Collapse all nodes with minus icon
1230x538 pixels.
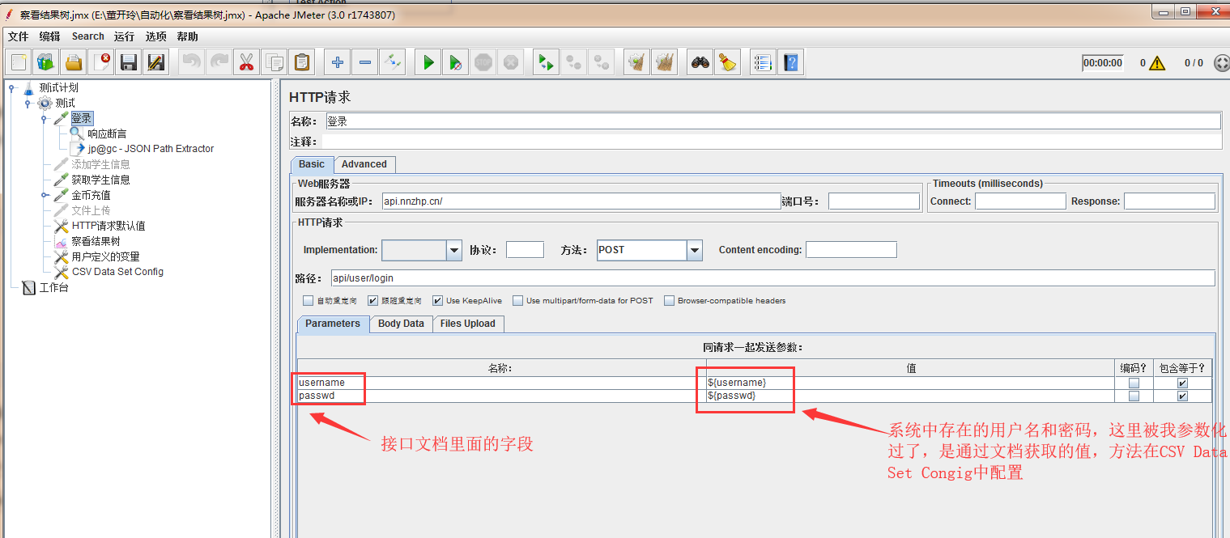[x=365, y=62]
